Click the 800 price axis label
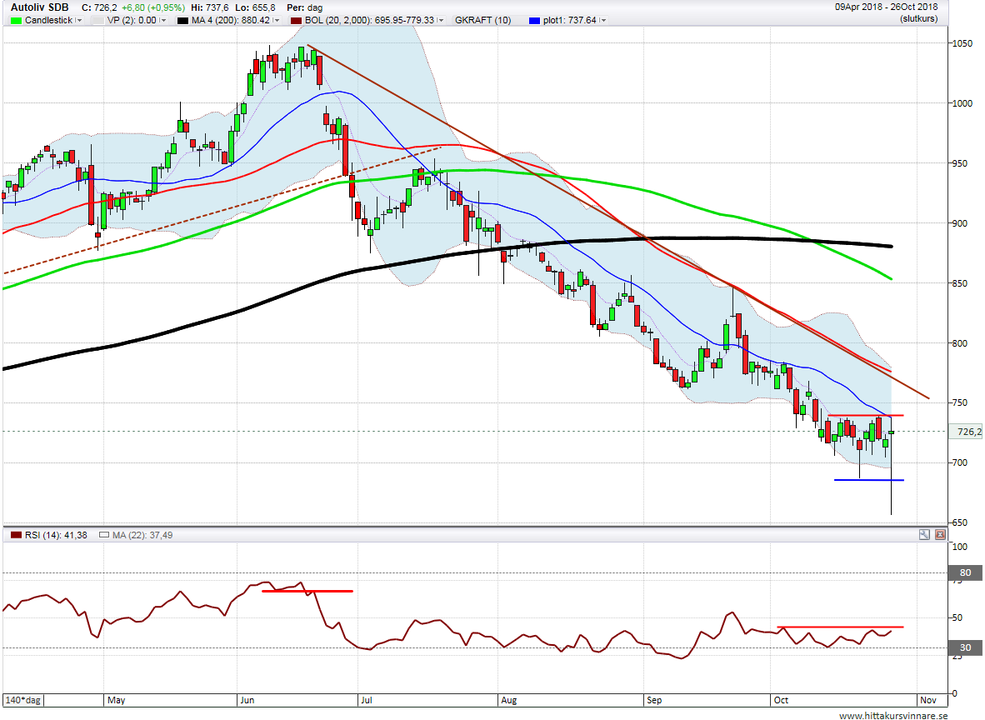The image size is (985, 720). point(960,343)
